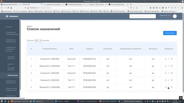
Task: Open the OBS window in the taskbar
Action: 132,101
